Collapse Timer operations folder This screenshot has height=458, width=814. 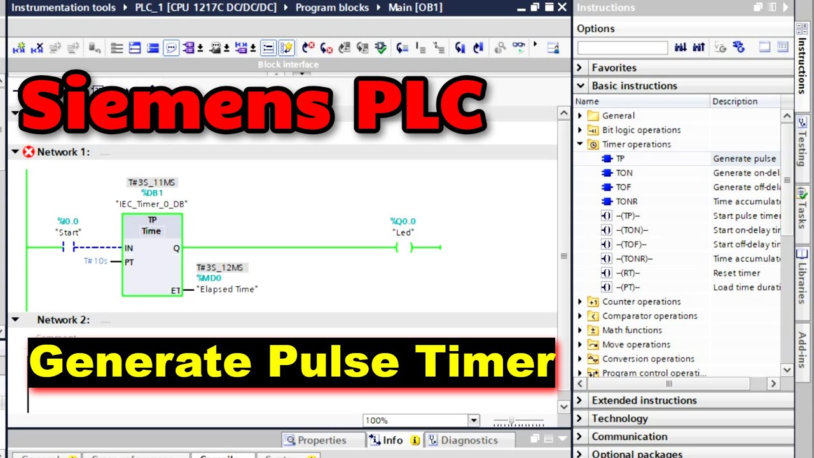tap(579, 144)
